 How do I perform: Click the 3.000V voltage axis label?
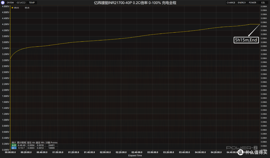5,60
